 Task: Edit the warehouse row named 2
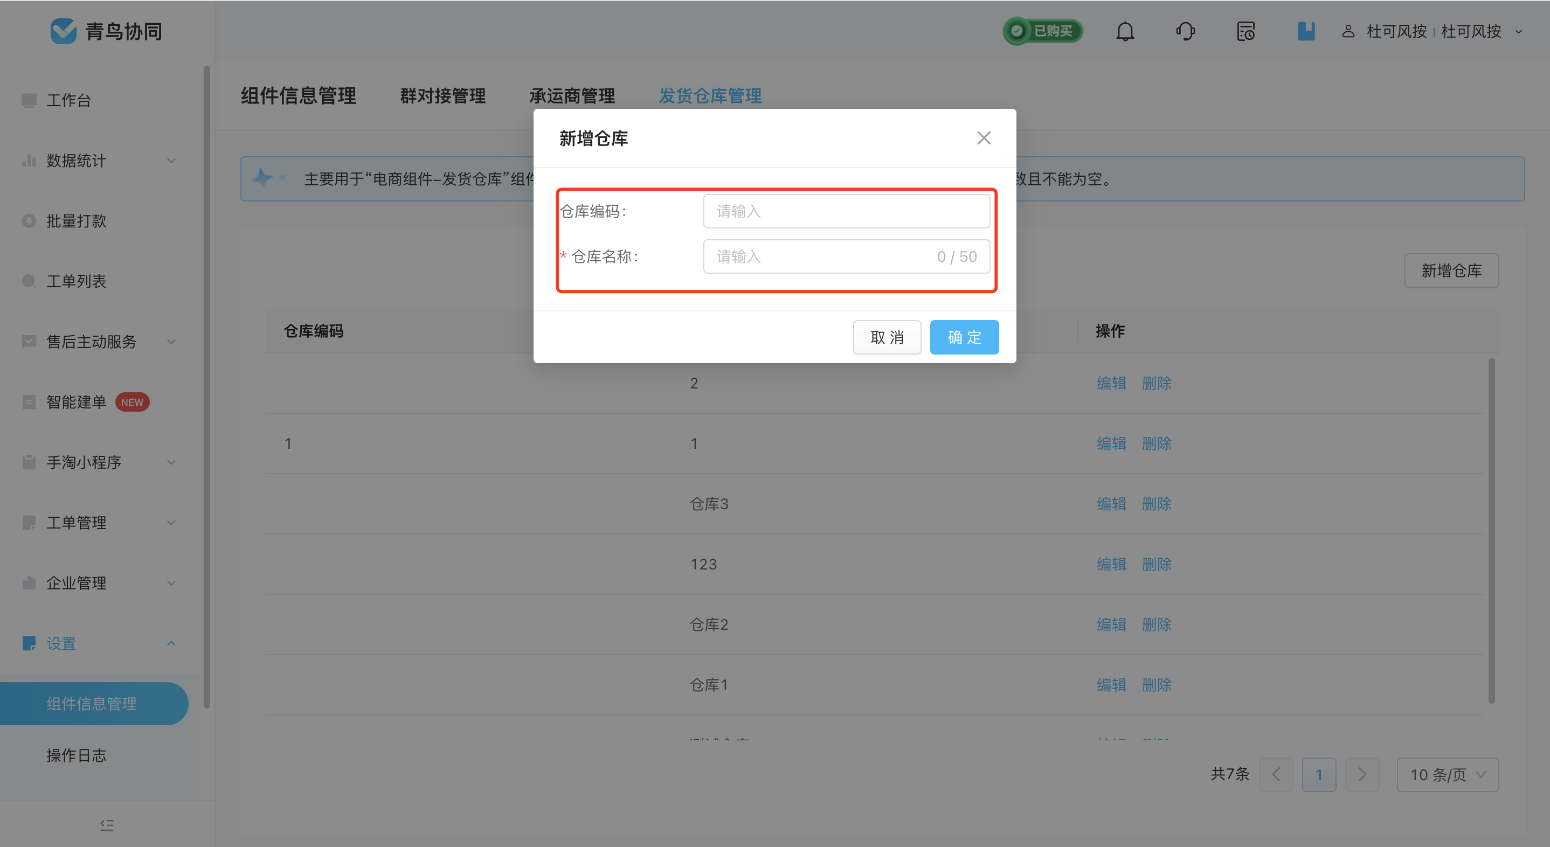1111,383
